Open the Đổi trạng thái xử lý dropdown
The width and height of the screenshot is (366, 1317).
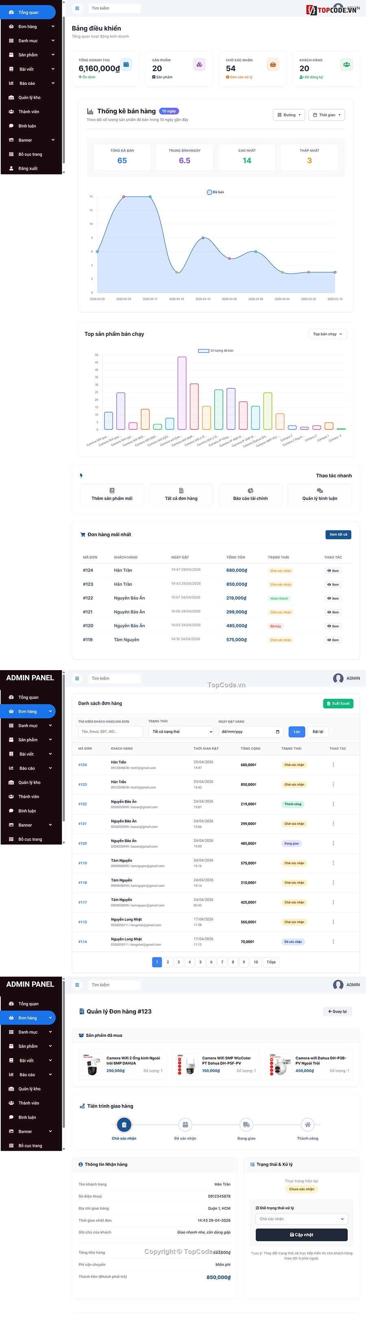tap(302, 1219)
